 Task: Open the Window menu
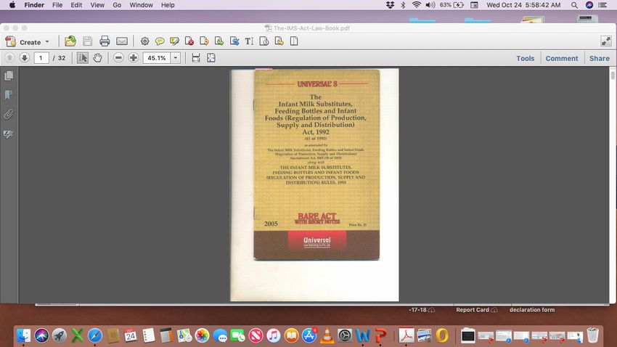[141, 5]
